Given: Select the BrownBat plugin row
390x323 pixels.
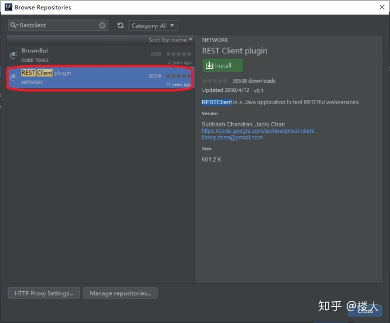Looking at the screenshot, I should click(101, 56).
